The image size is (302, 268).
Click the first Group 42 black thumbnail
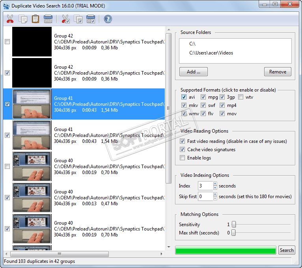coord(32,42)
